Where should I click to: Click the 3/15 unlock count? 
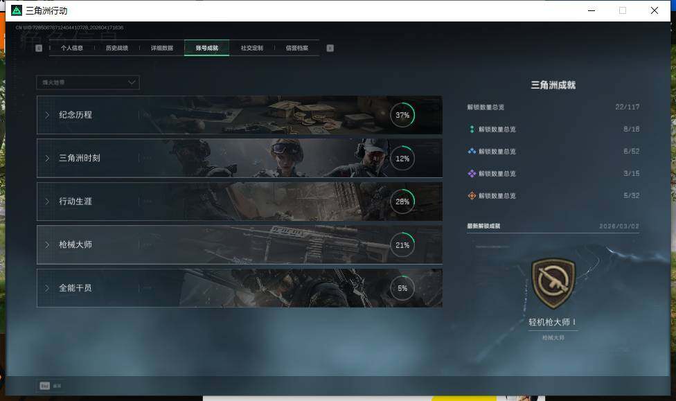point(631,173)
